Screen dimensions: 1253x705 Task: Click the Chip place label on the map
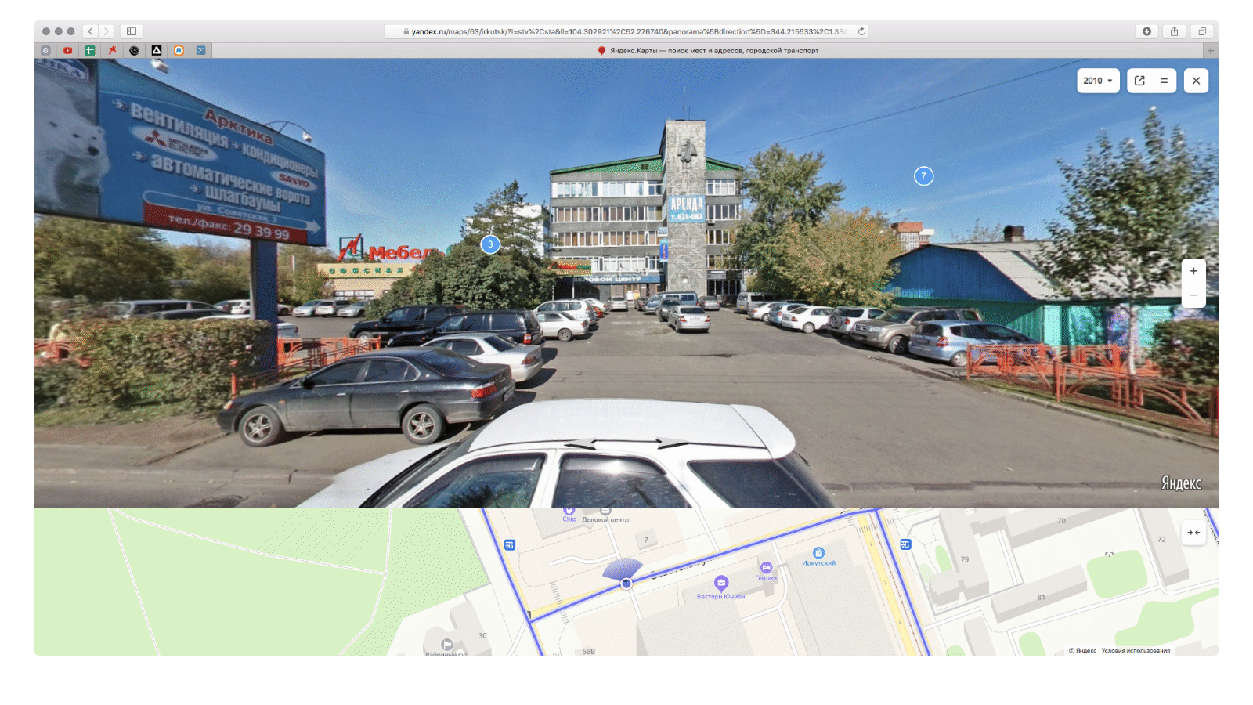coord(569,519)
